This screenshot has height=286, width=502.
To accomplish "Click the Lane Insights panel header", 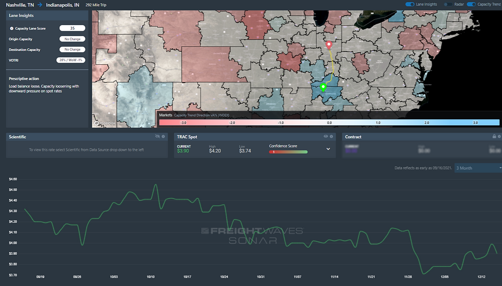I will coord(47,16).
